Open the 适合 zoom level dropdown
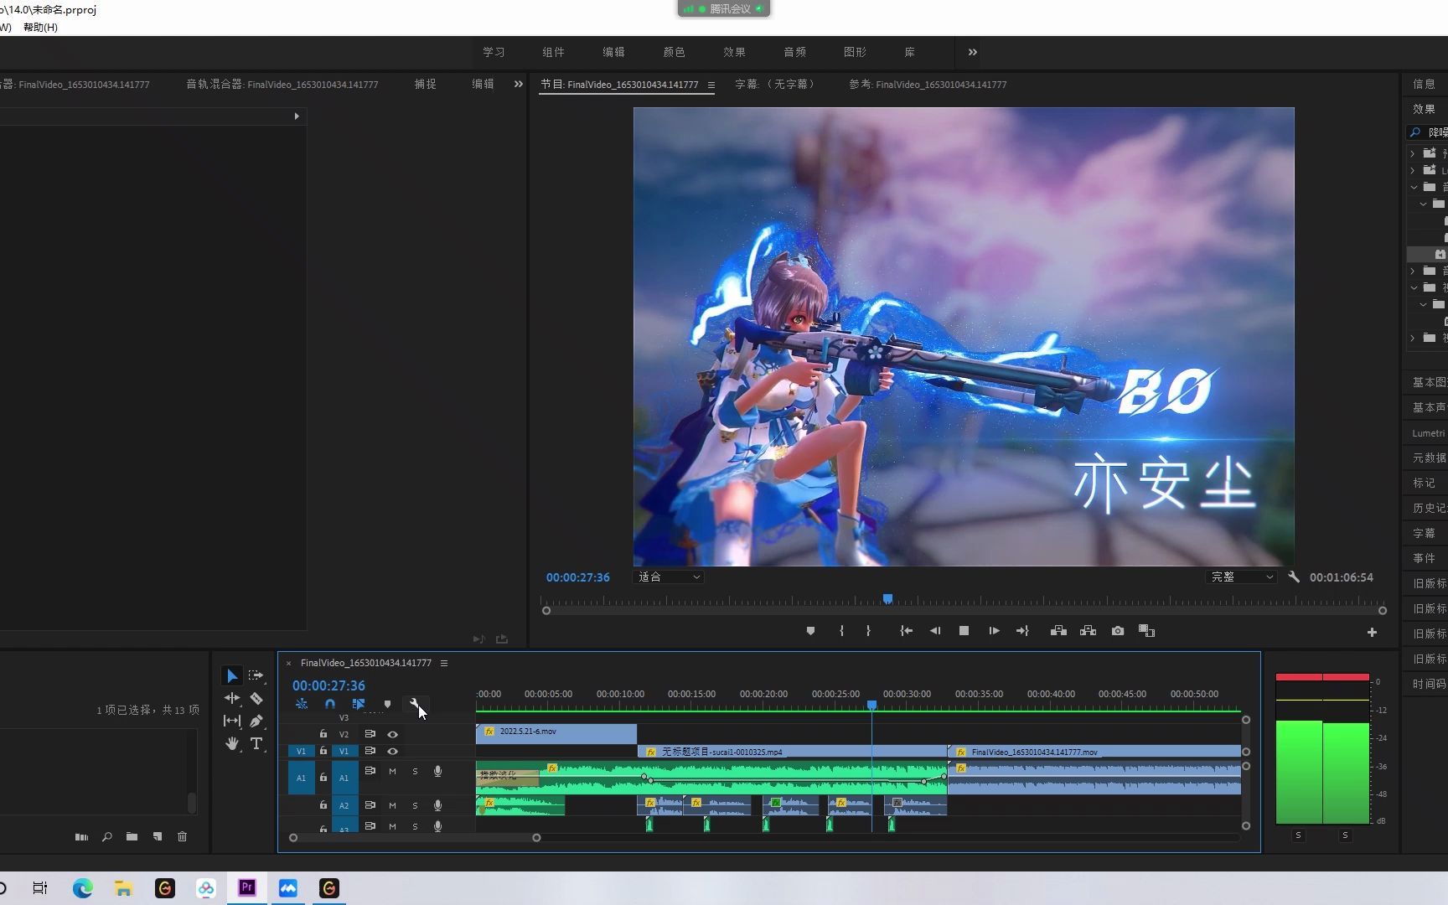The width and height of the screenshot is (1448, 905). (669, 577)
